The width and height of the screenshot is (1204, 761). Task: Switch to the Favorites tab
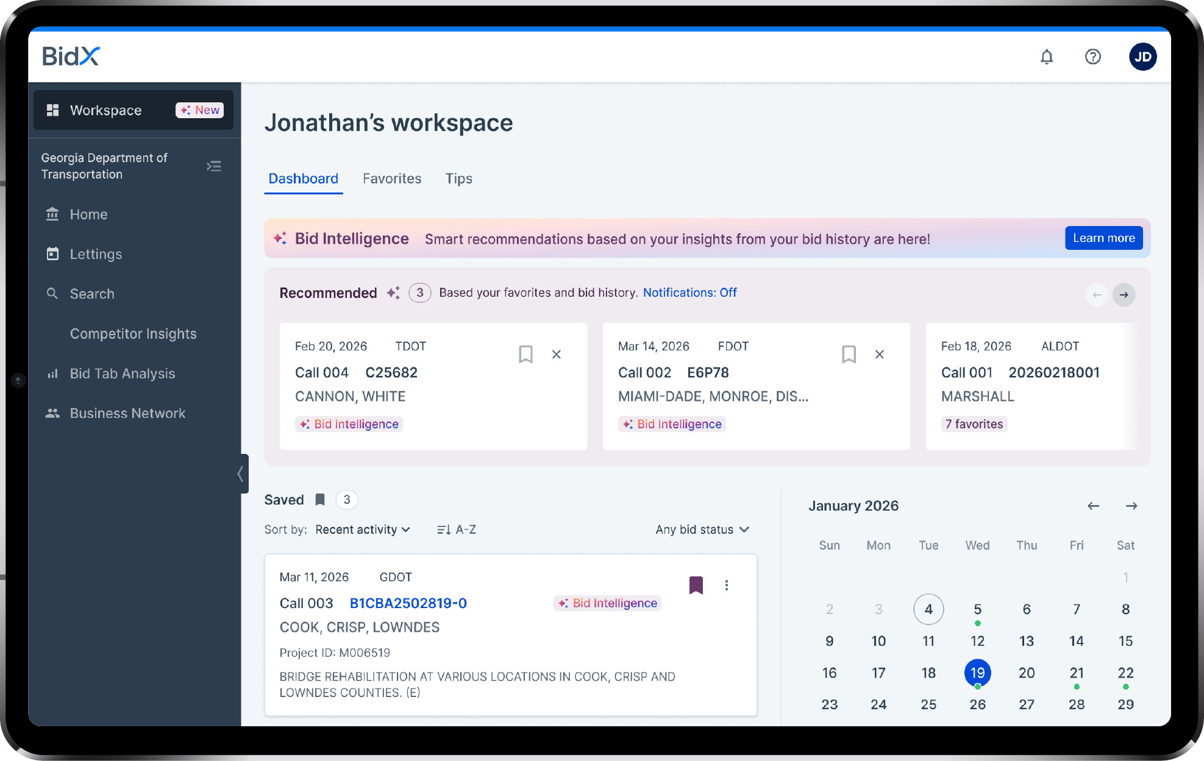point(392,179)
